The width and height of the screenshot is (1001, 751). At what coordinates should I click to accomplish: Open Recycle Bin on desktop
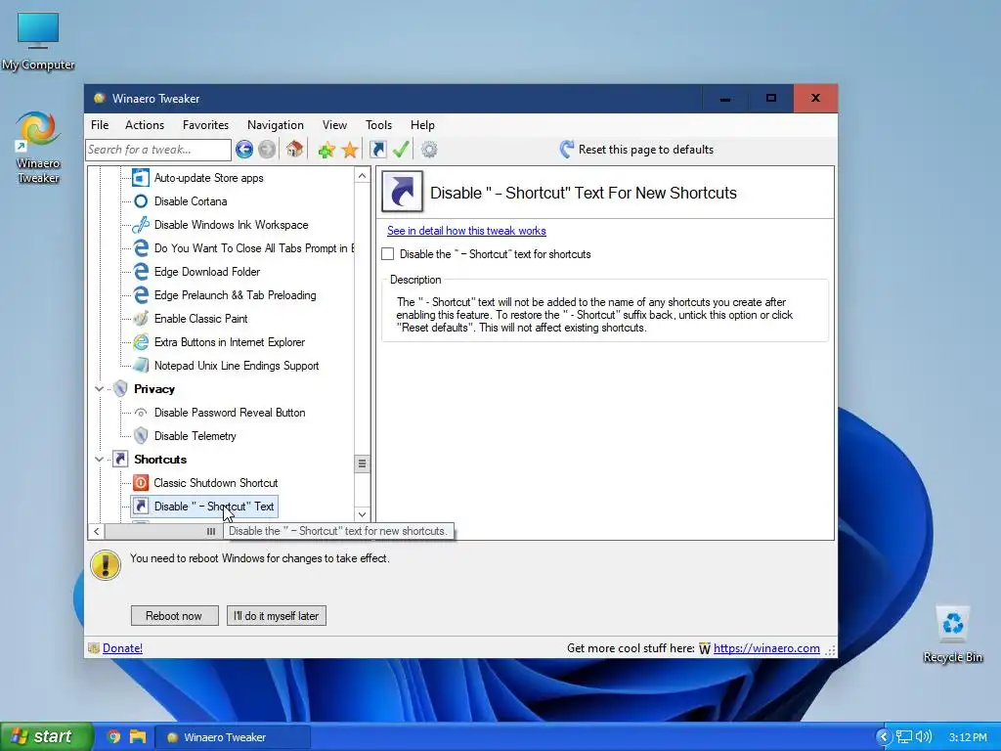(952, 634)
